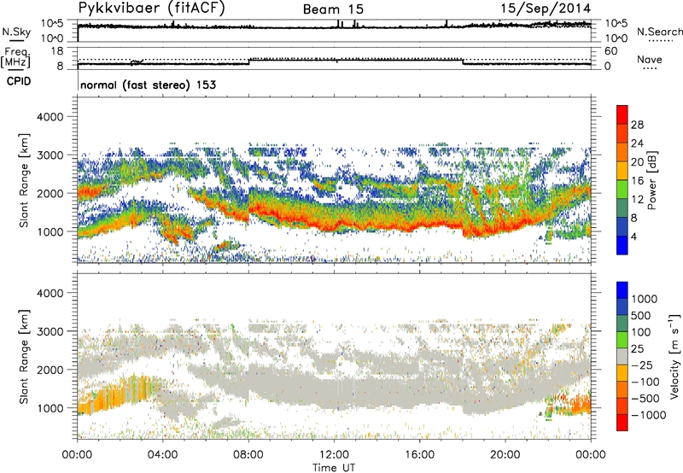Click the '4' tick on Power scale
The height and width of the screenshot is (473, 683).
pos(633,236)
